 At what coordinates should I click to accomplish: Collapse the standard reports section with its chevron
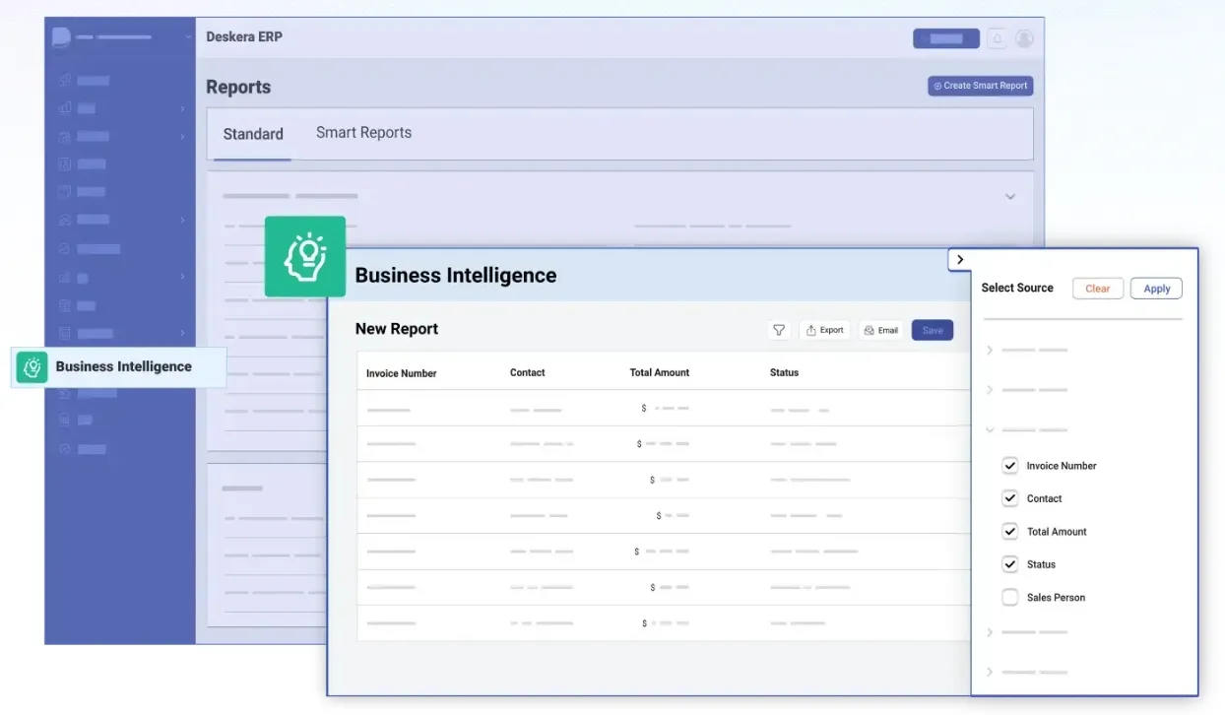[x=1010, y=197]
